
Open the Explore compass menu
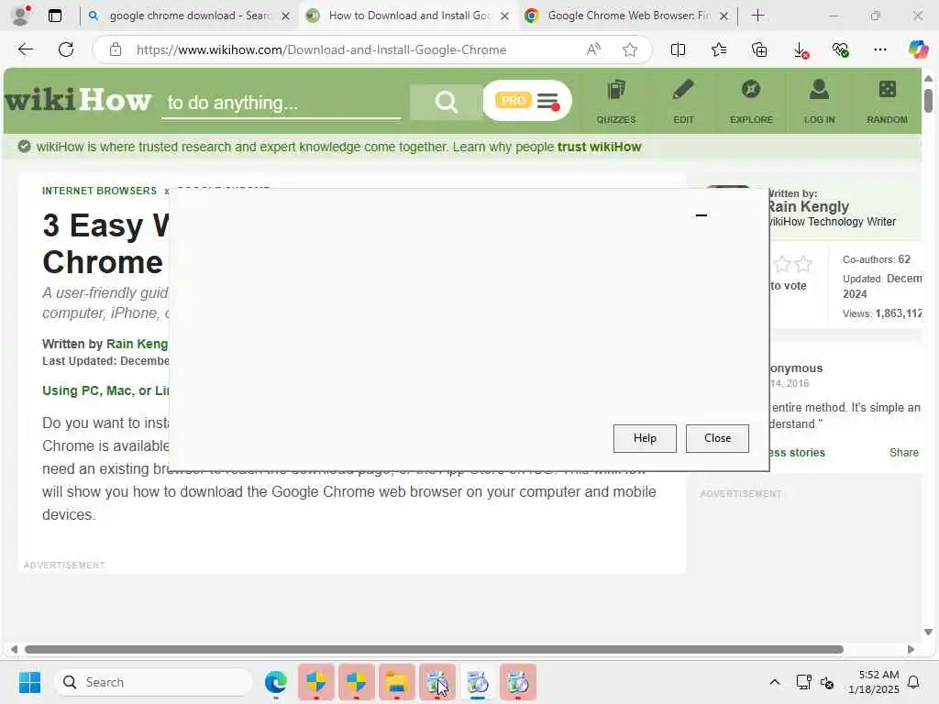click(x=751, y=102)
